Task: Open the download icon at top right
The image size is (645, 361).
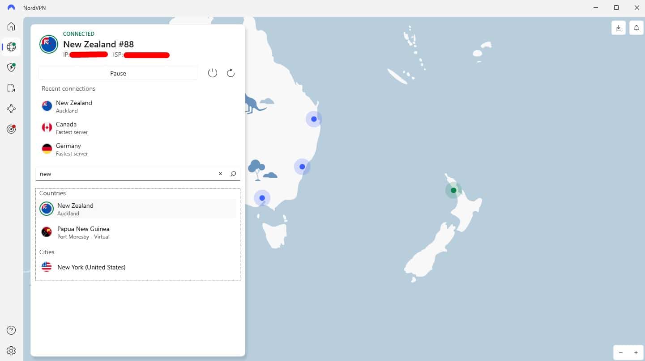Action: click(619, 28)
